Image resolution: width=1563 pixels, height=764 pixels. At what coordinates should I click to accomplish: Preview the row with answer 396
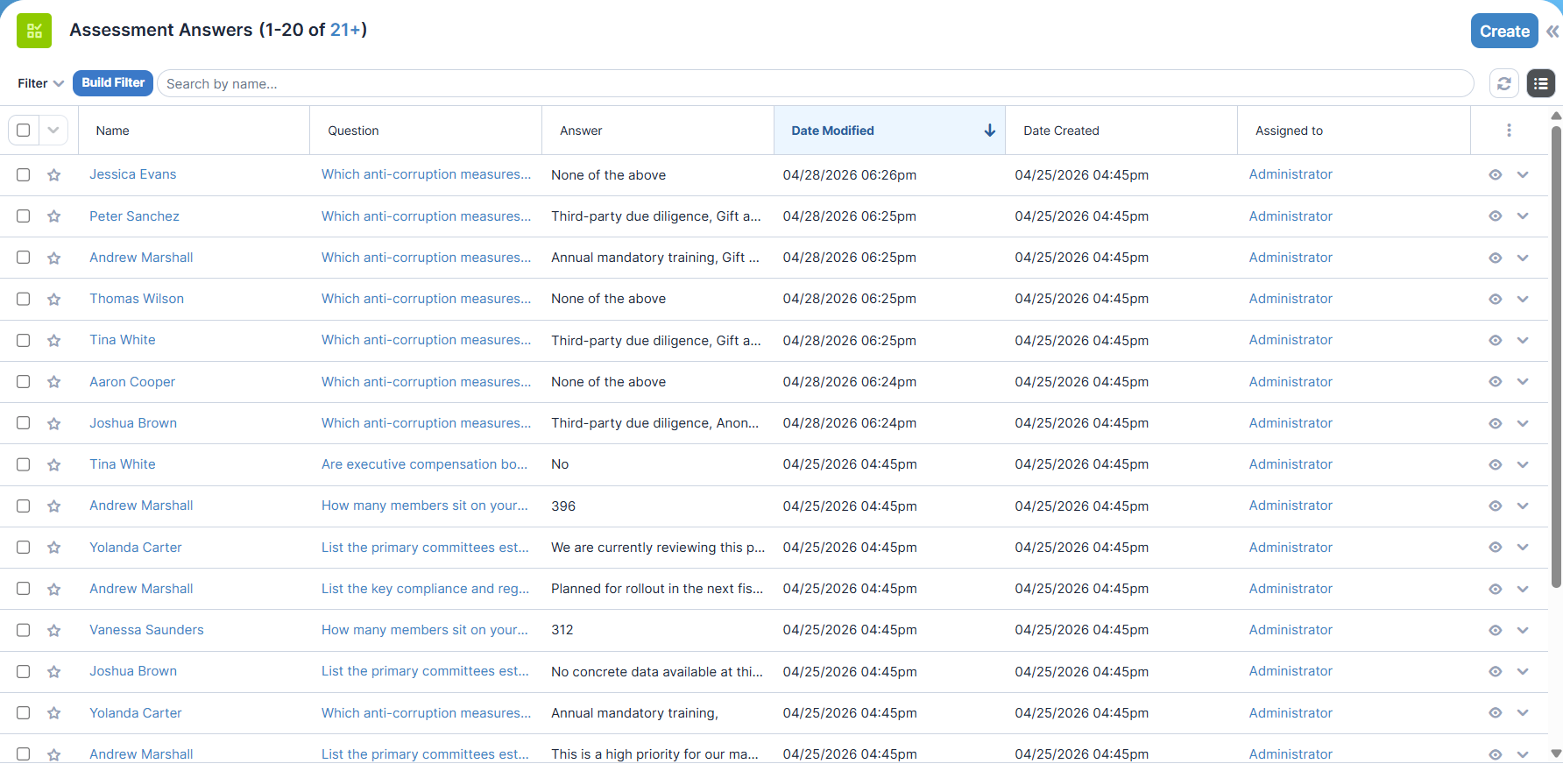click(x=1496, y=506)
